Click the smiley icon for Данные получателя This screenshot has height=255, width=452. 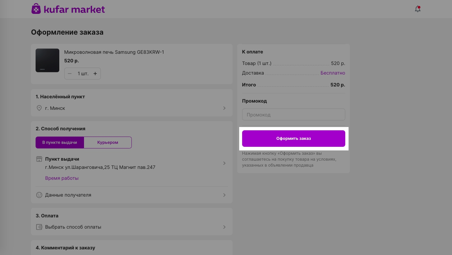(x=39, y=195)
